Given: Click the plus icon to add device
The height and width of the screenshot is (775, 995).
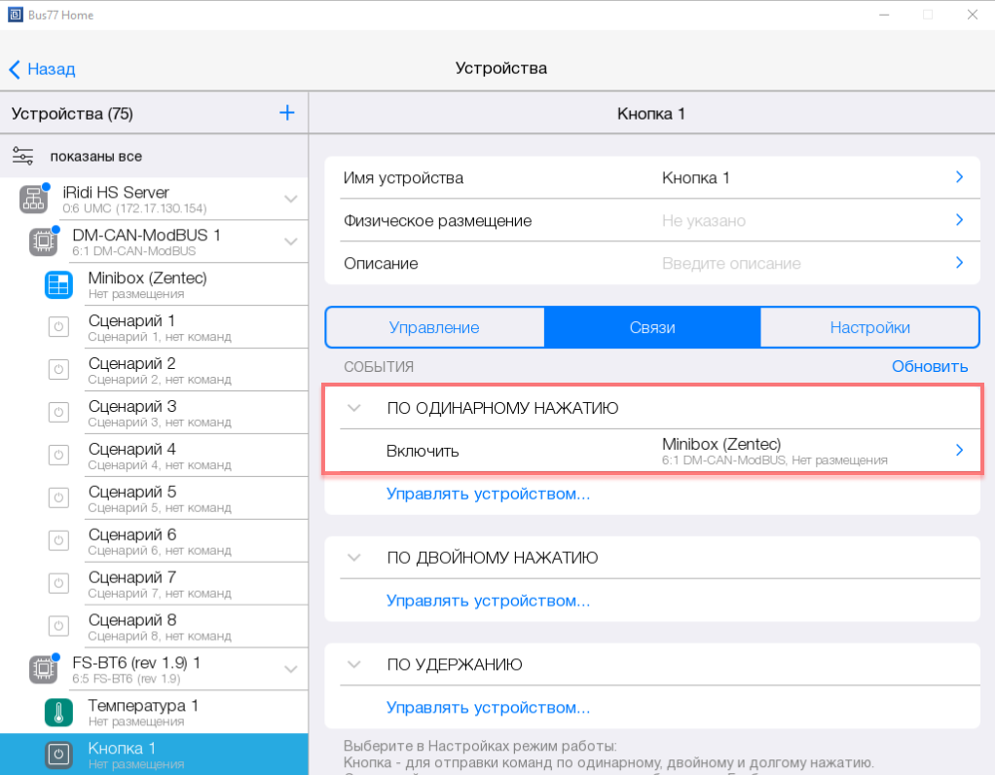Looking at the screenshot, I should coord(286,113).
